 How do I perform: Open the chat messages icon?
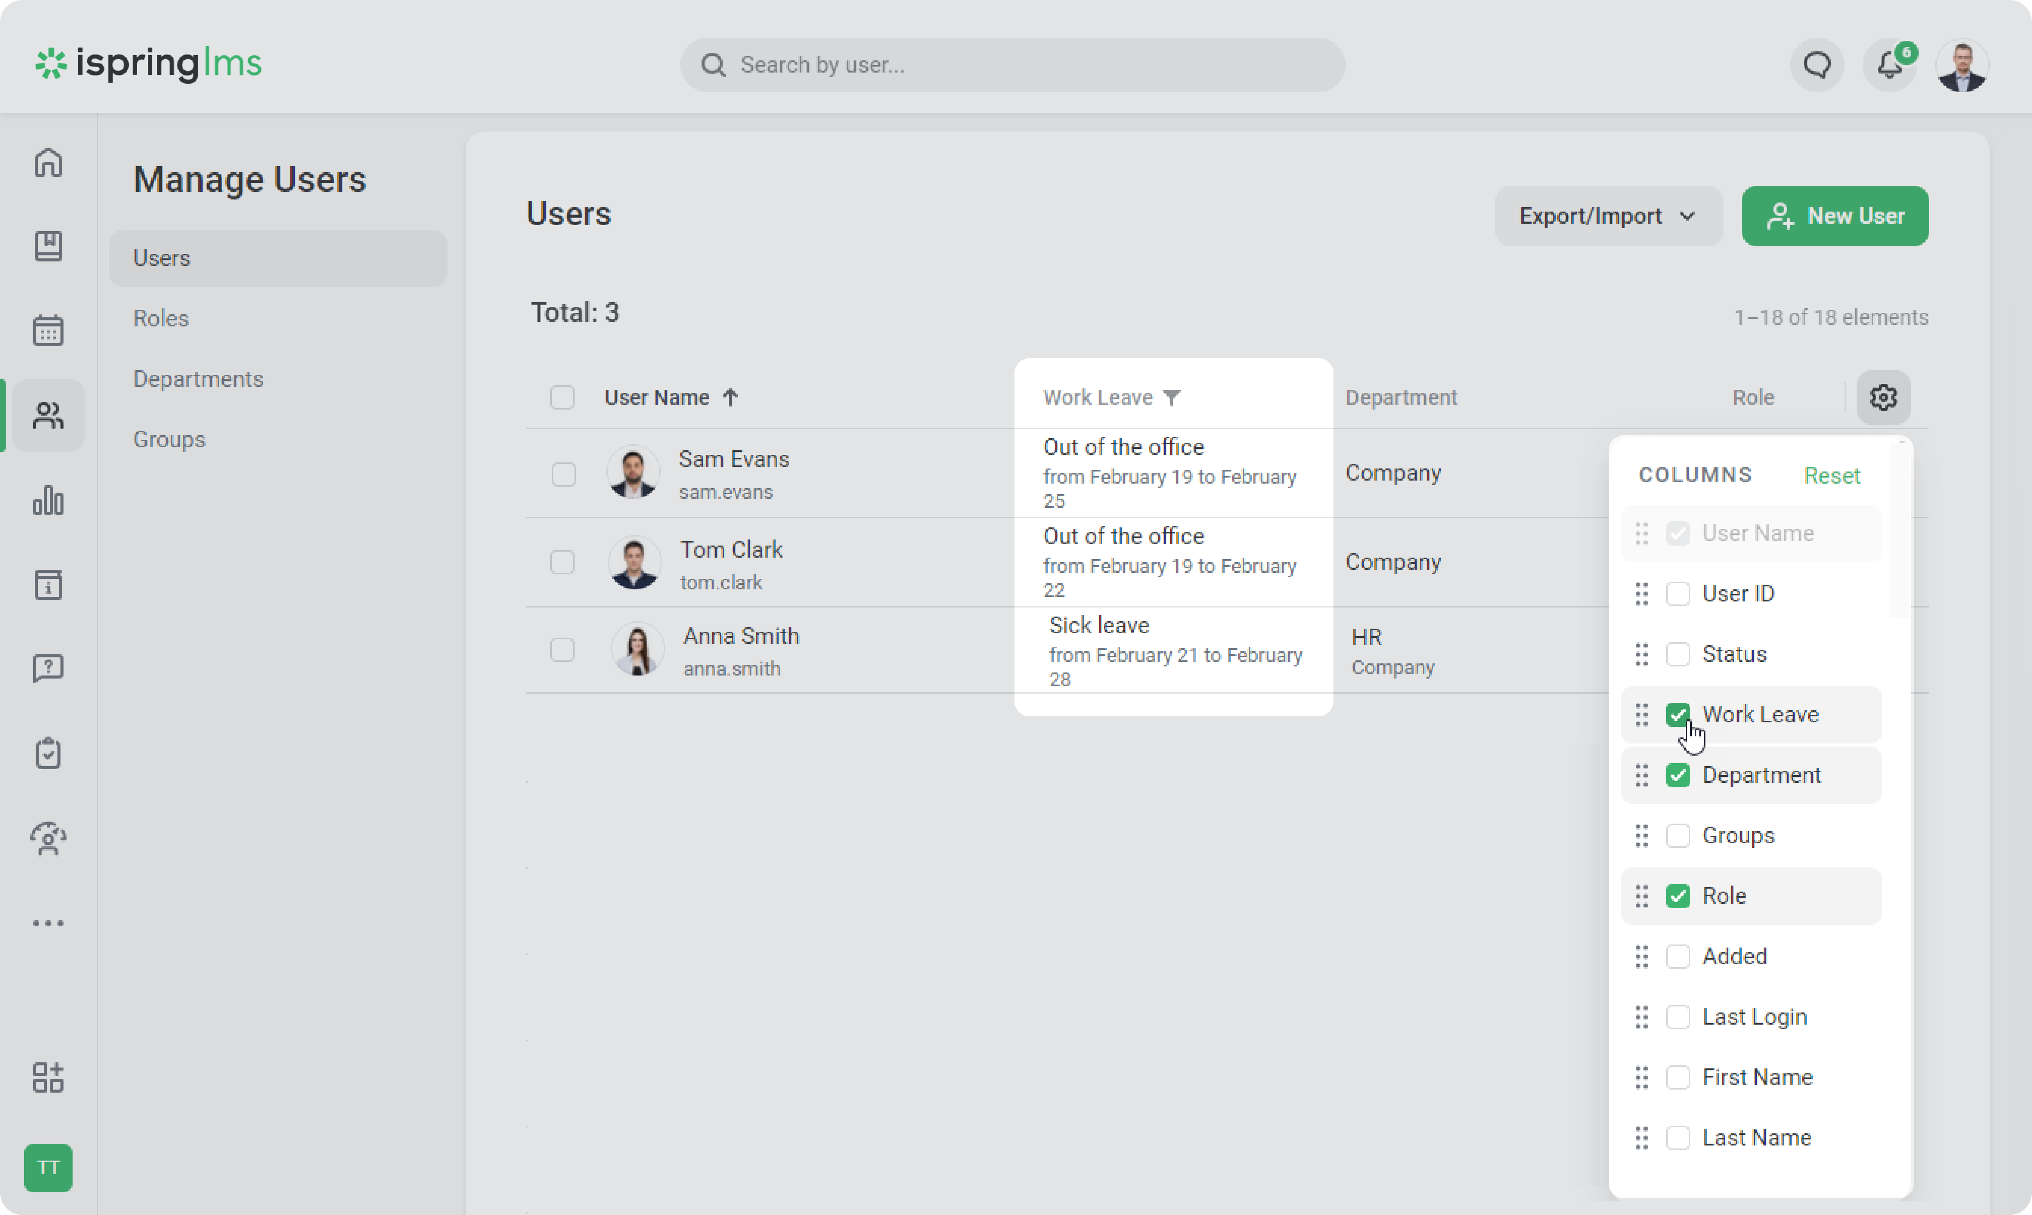pyautogui.click(x=1817, y=65)
